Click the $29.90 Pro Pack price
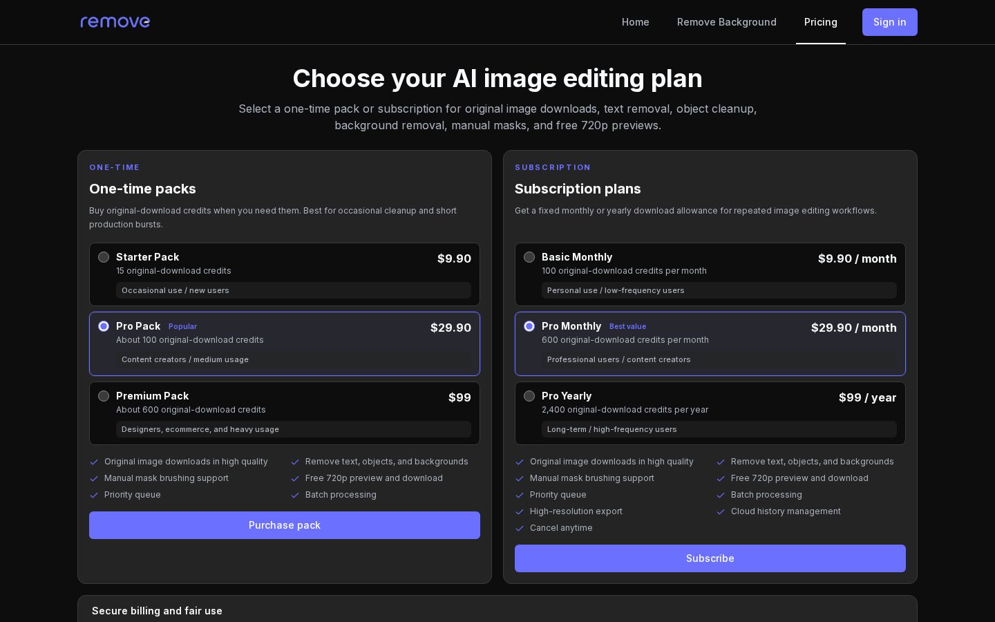Image resolution: width=995 pixels, height=622 pixels. tap(451, 328)
